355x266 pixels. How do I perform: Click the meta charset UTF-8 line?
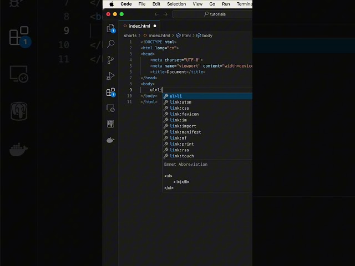point(176,60)
